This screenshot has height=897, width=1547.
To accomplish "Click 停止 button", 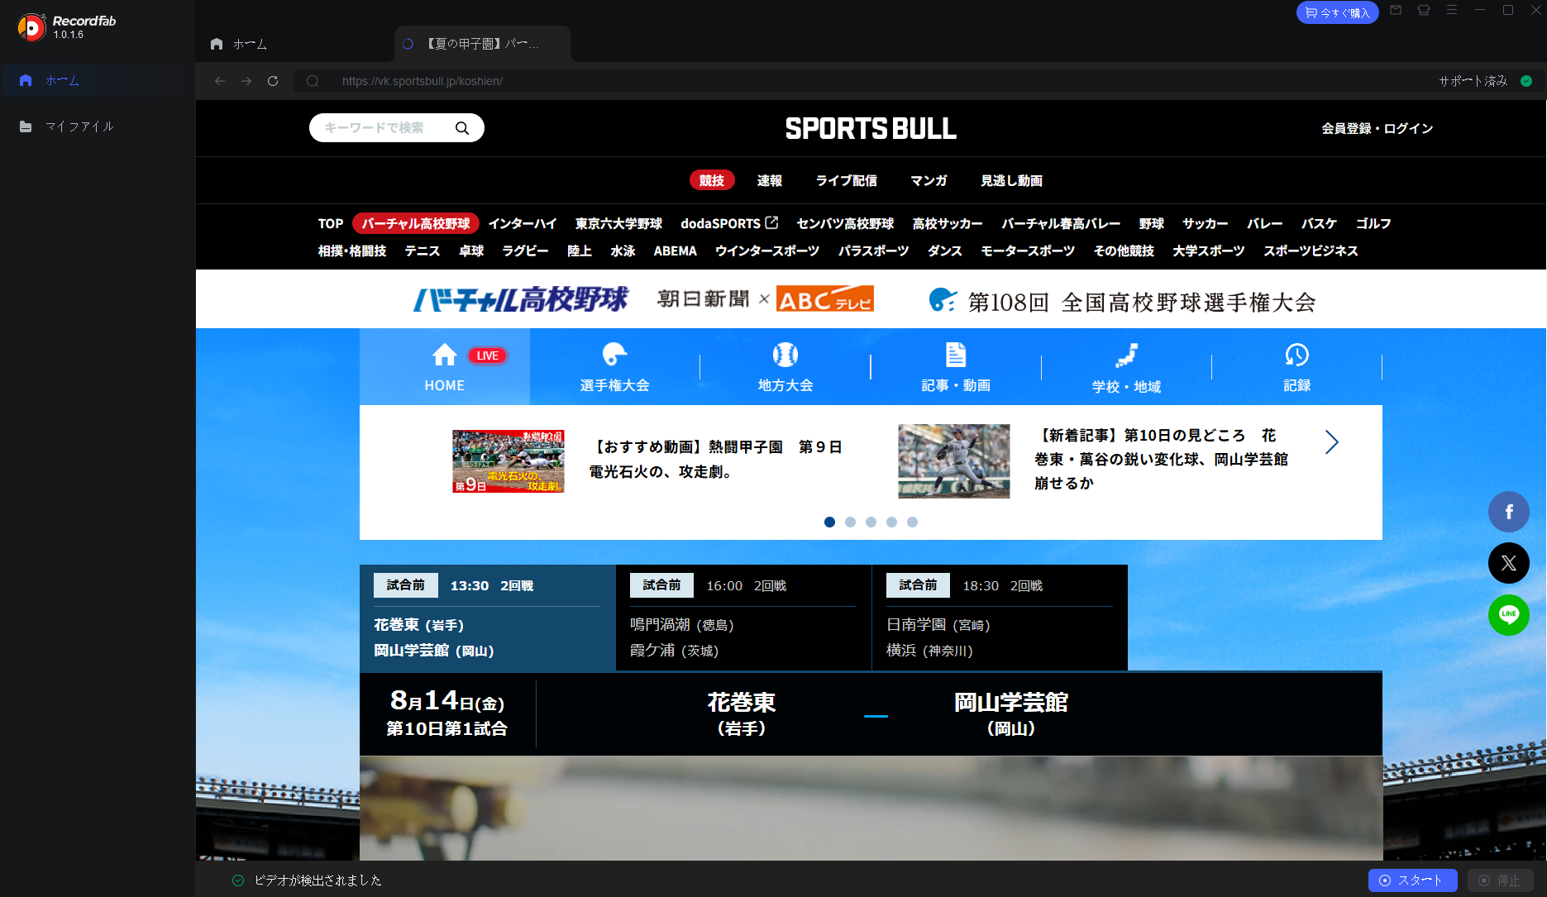I will [1501, 880].
